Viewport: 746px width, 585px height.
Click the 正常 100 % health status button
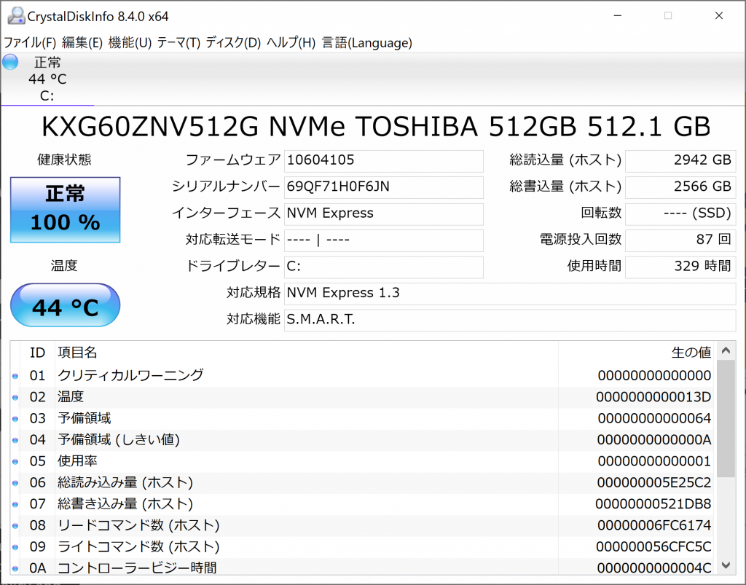tap(65, 210)
